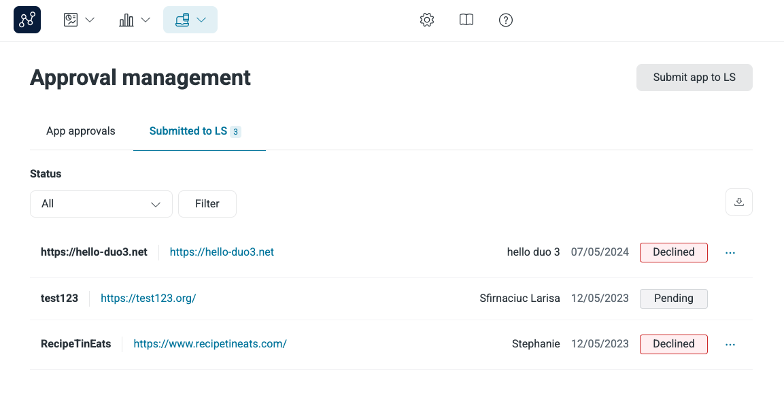This screenshot has height=393, width=784.
Task: Open the ellipsis menu for RecipeTinEats
Action: click(730, 344)
